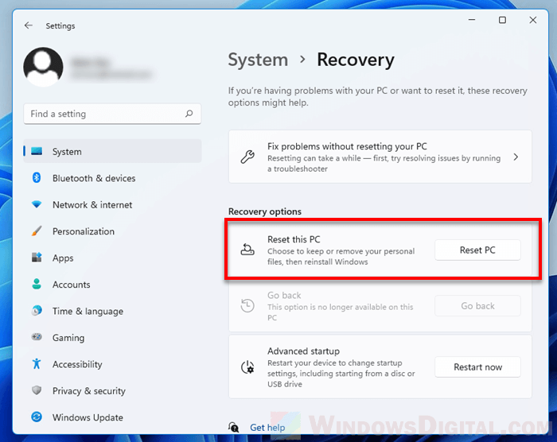
Task: Click the Bluetooth icon in the sidebar
Action: pyautogui.click(x=37, y=177)
